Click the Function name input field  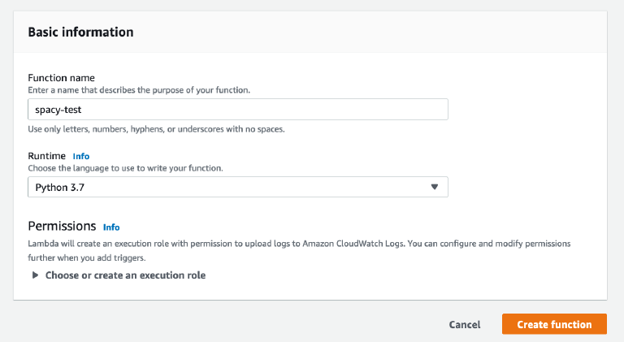(237, 110)
